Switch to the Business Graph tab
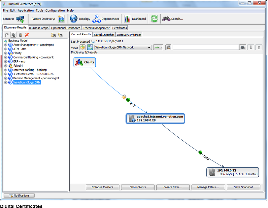Screen dimensions: 268x208 (x=39, y=28)
